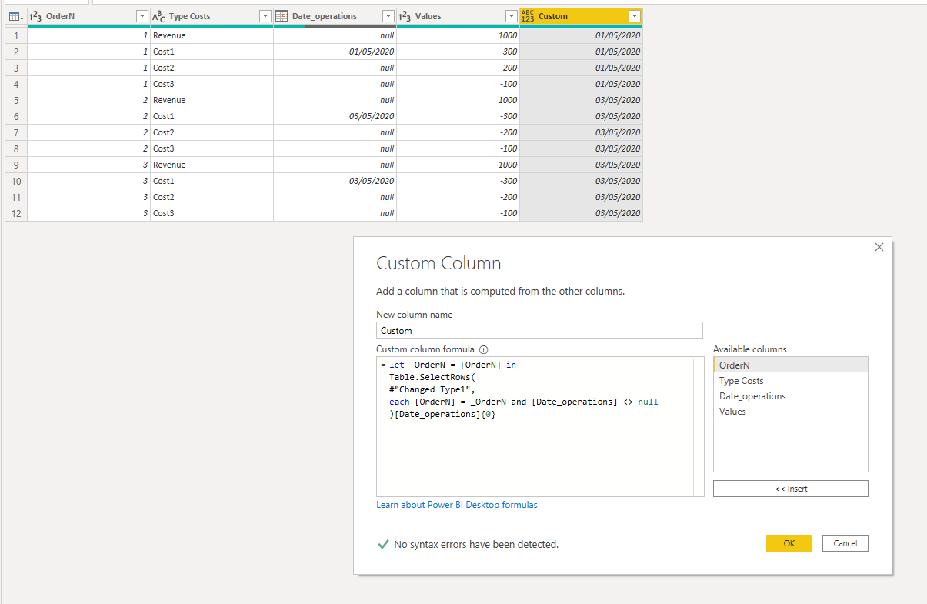Click the Cost3 cell in row 12
Image resolution: width=927 pixels, height=604 pixels.
212,213
